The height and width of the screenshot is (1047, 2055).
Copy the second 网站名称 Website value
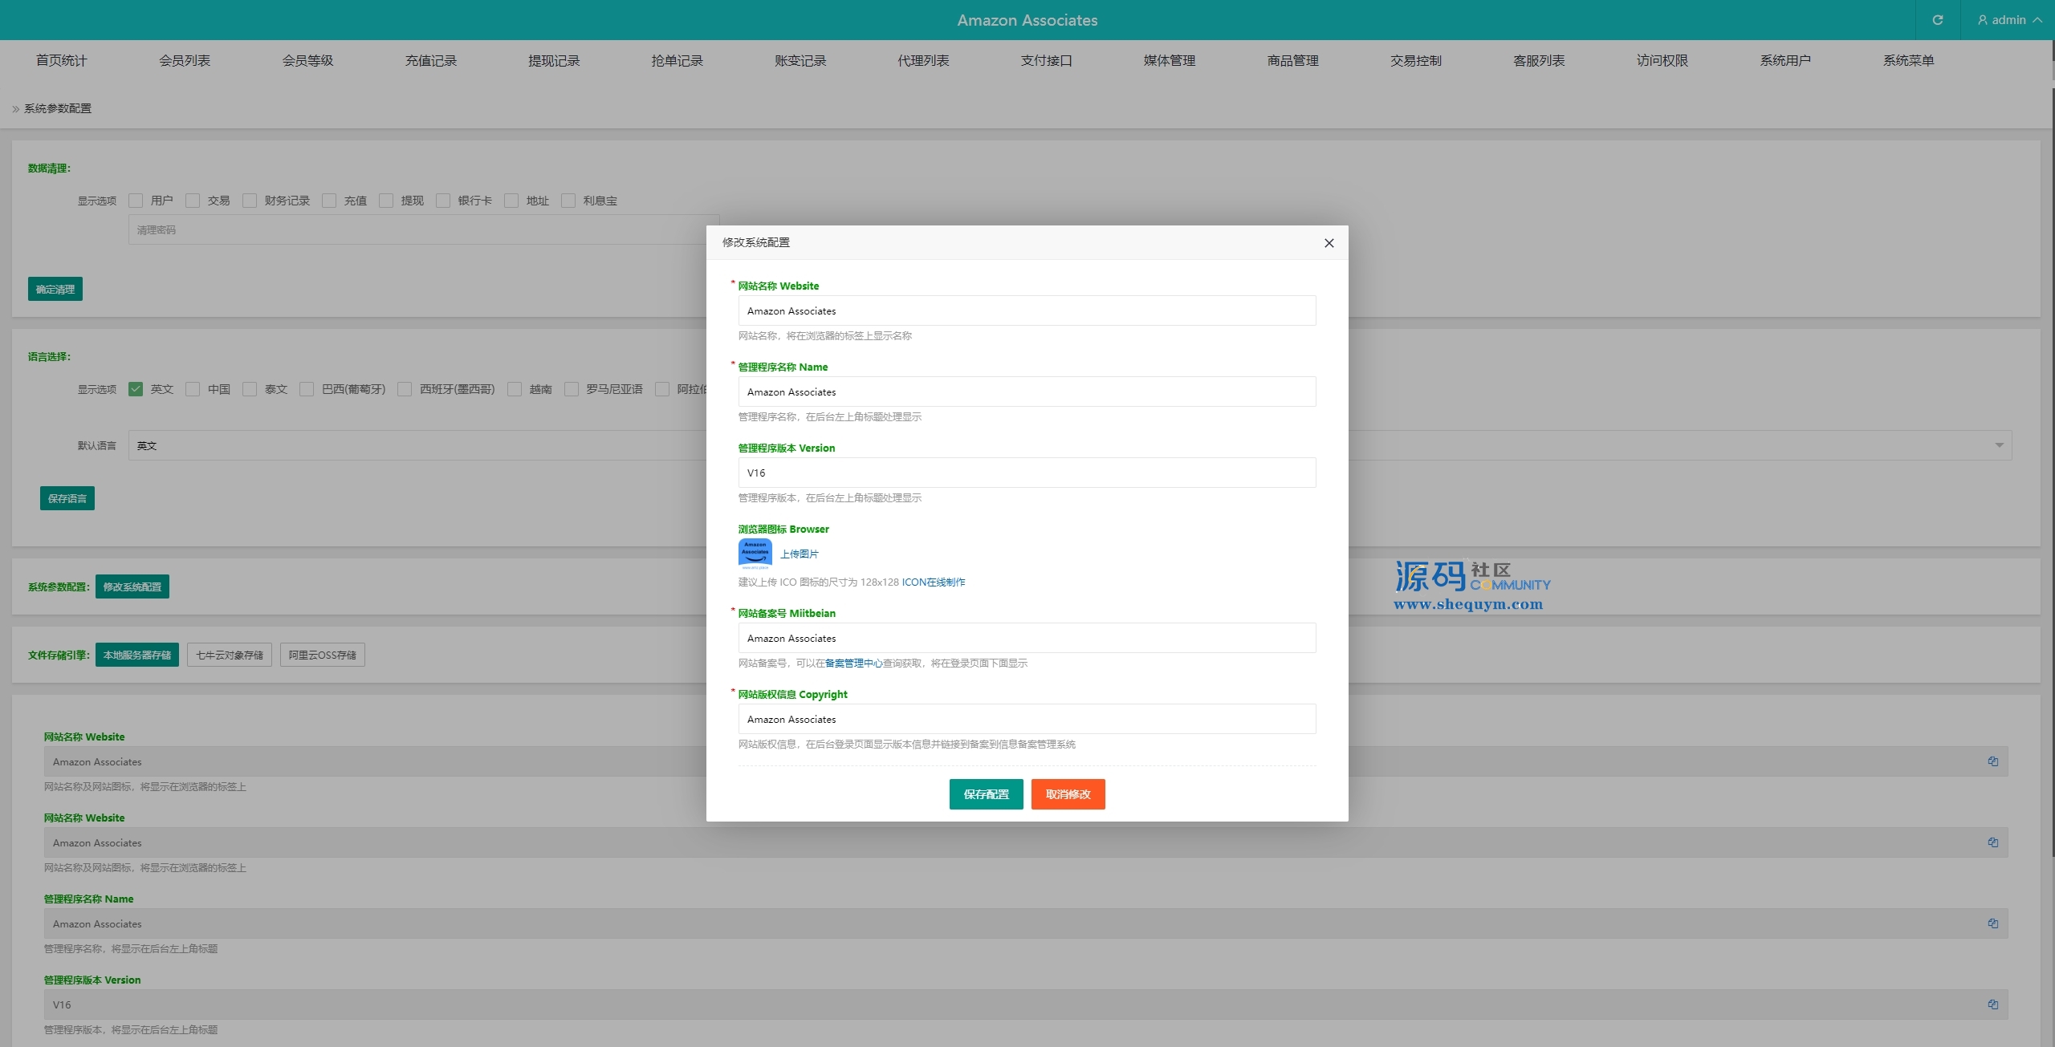pyautogui.click(x=1993, y=842)
